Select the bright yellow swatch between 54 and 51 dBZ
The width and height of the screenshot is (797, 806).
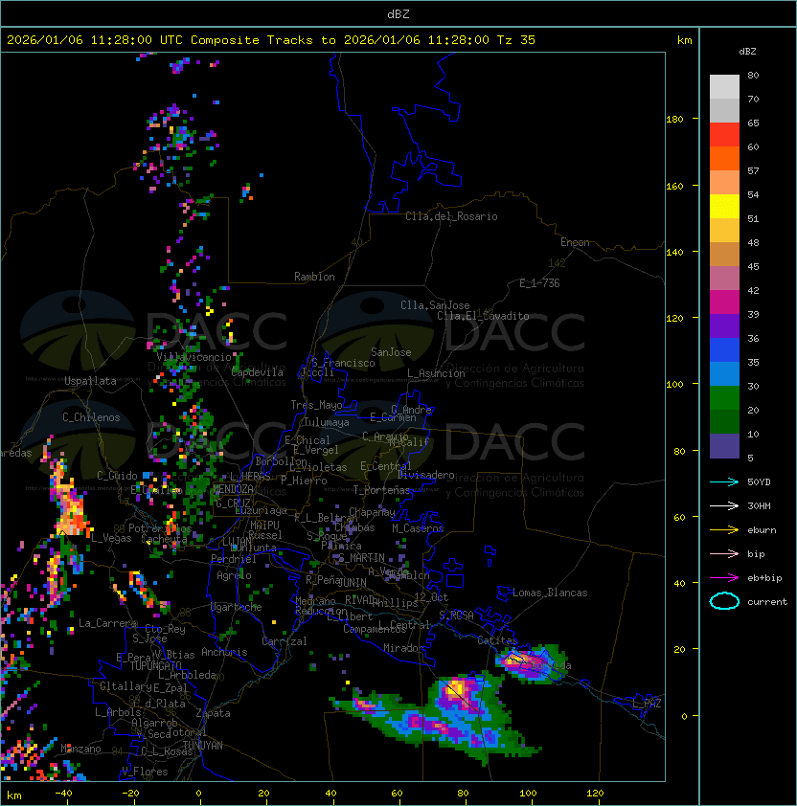pos(724,207)
